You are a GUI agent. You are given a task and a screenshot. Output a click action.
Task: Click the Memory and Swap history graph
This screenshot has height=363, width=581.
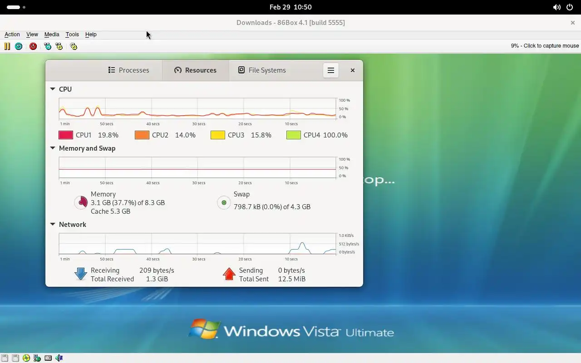click(197, 168)
